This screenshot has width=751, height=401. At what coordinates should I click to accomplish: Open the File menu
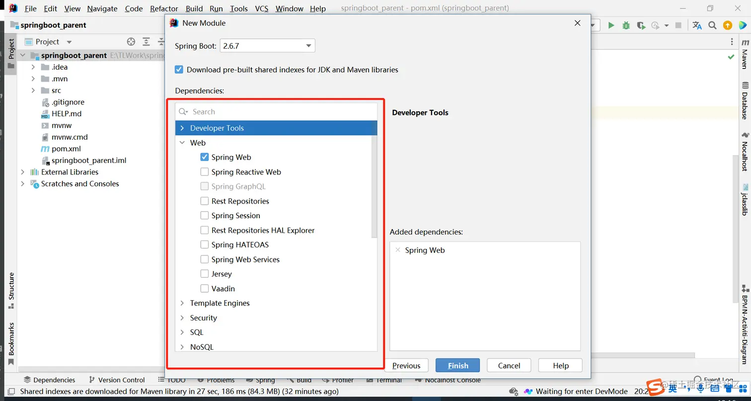click(x=30, y=8)
